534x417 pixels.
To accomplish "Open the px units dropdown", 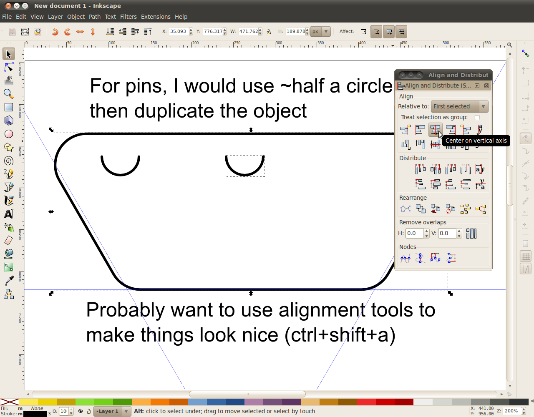I will point(320,32).
